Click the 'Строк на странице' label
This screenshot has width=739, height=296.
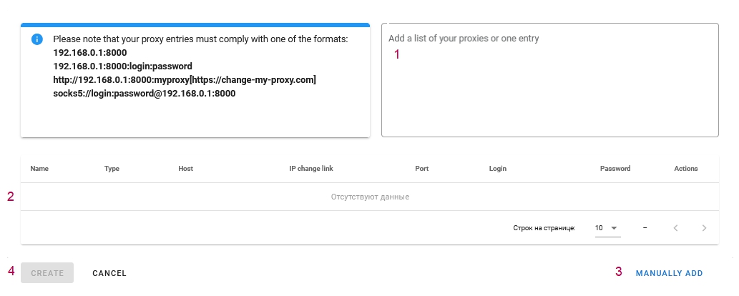(544, 228)
